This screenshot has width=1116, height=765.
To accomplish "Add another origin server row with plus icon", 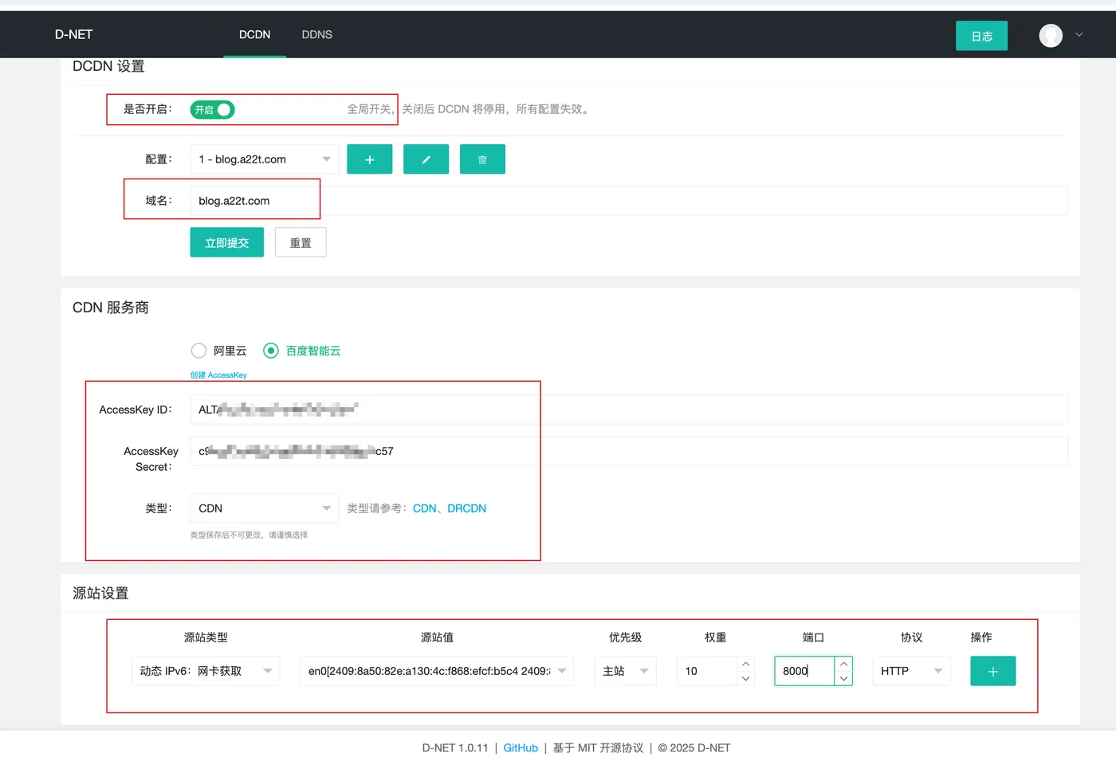I will click(992, 670).
